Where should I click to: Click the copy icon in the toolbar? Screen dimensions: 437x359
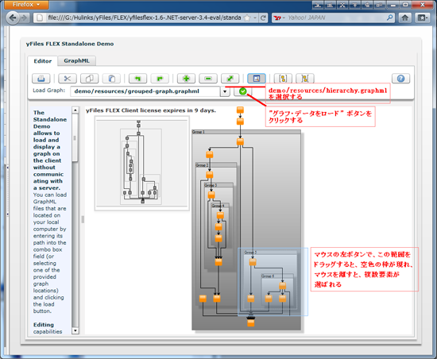coord(89,79)
